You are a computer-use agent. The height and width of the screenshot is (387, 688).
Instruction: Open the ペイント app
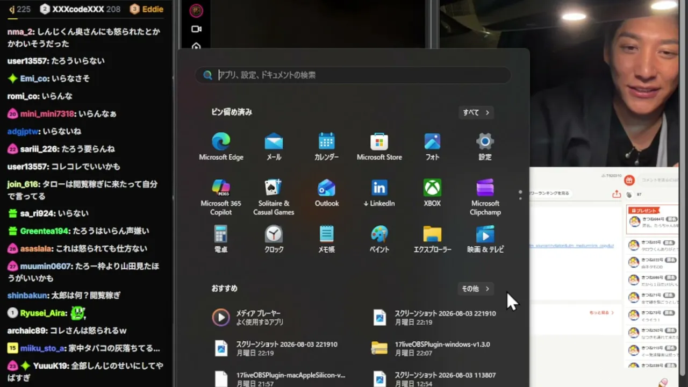point(379,239)
